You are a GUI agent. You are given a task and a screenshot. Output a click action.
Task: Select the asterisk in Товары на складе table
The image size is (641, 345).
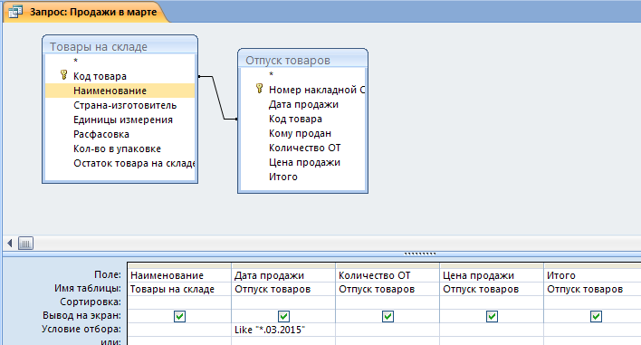click(x=76, y=62)
